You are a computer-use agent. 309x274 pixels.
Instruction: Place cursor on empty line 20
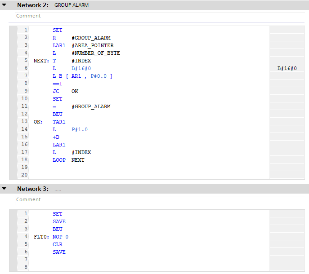coord(148,175)
